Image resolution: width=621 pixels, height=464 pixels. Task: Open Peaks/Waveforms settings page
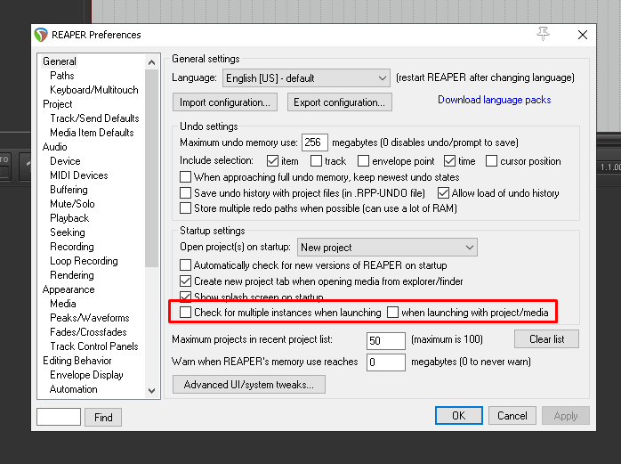point(90,319)
